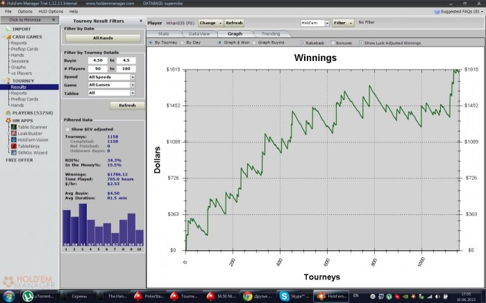Click the minimize sidebar arrow icon
The width and height of the screenshot is (486, 303).
(53, 19)
